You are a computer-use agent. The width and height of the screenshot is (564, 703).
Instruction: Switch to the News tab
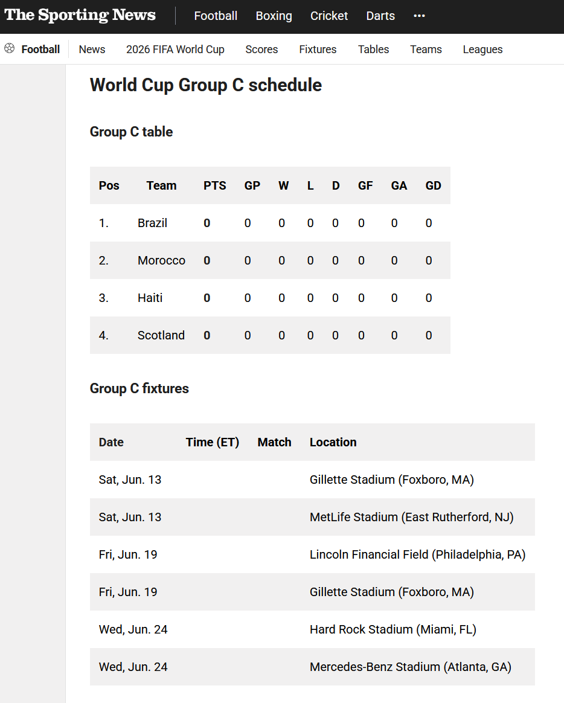click(x=92, y=50)
